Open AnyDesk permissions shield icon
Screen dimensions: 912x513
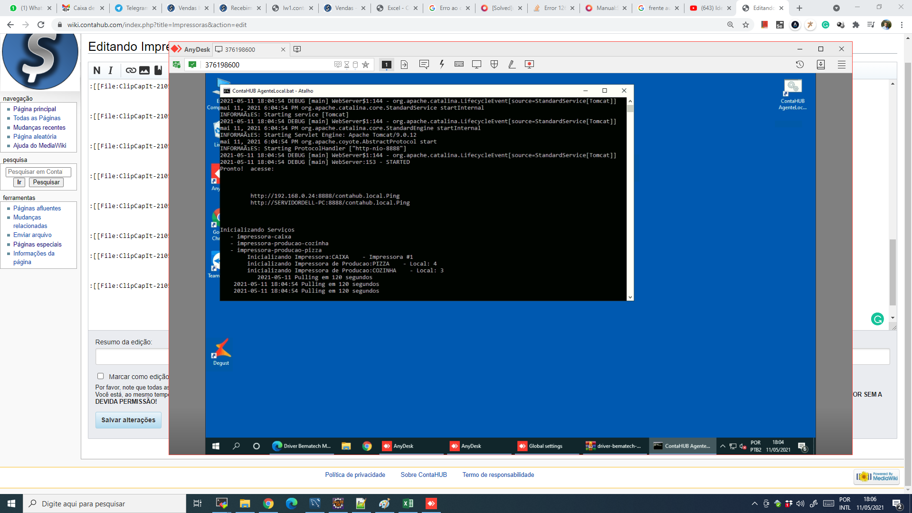click(494, 64)
